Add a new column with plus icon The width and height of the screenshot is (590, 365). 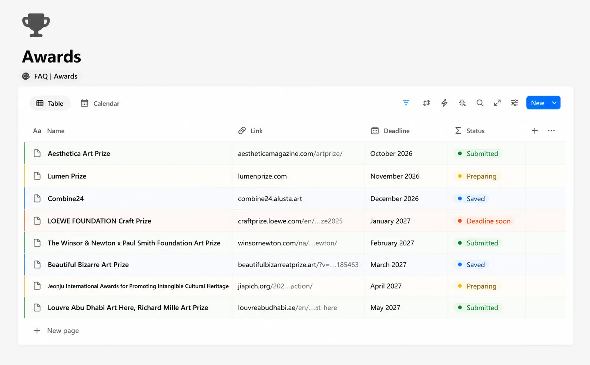[x=534, y=131]
